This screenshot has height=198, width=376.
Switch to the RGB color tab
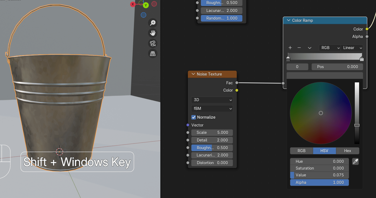(301, 151)
